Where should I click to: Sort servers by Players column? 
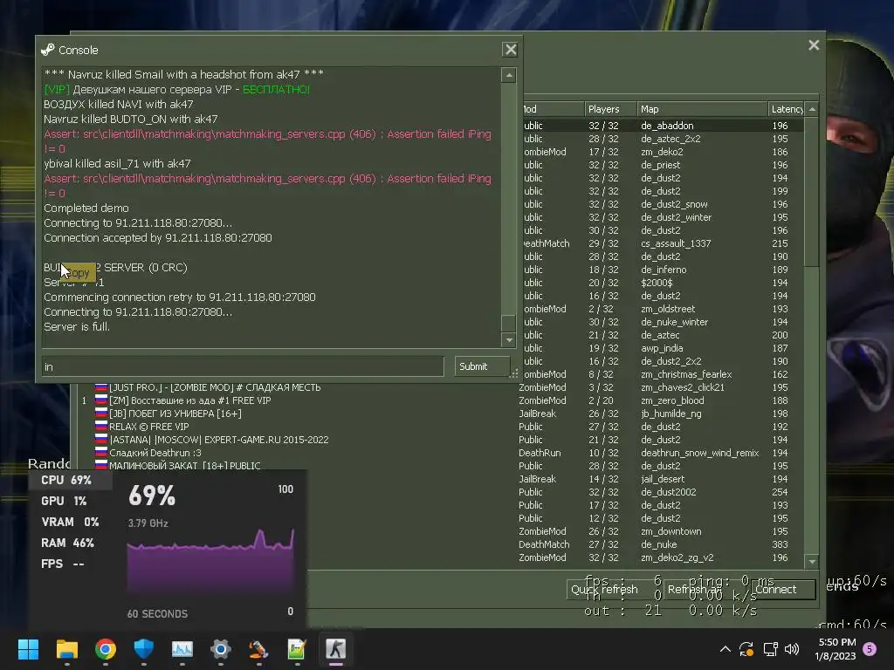[x=610, y=109]
